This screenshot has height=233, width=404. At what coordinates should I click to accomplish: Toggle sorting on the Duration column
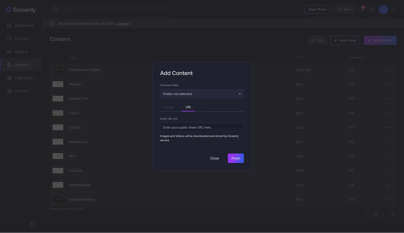pyautogui.click(x=366, y=56)
